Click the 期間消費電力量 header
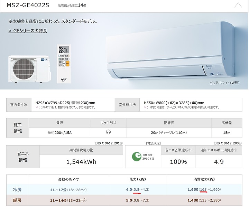The height and width of the screenshot is (207, 249). 81,150
